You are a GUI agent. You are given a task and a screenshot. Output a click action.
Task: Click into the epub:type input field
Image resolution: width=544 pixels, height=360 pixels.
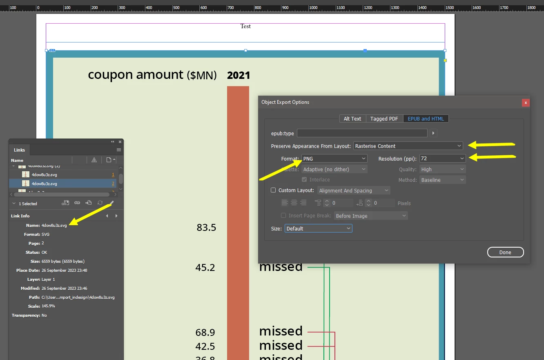point(362,133)
